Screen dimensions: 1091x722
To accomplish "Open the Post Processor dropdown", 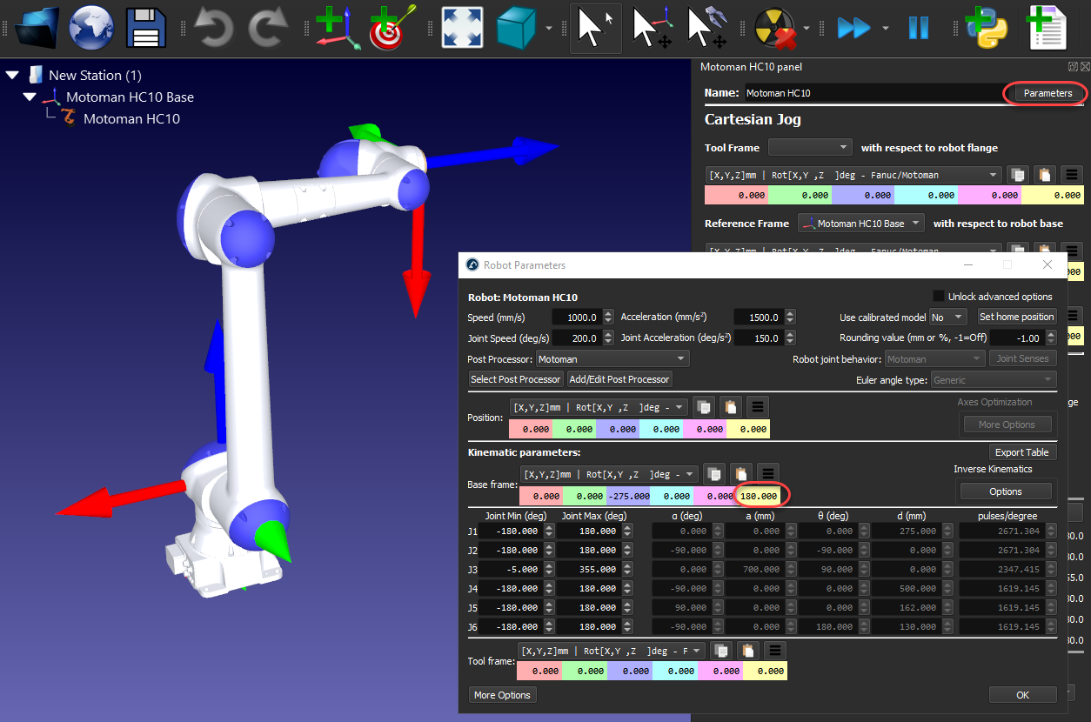I will pos(612,358).
